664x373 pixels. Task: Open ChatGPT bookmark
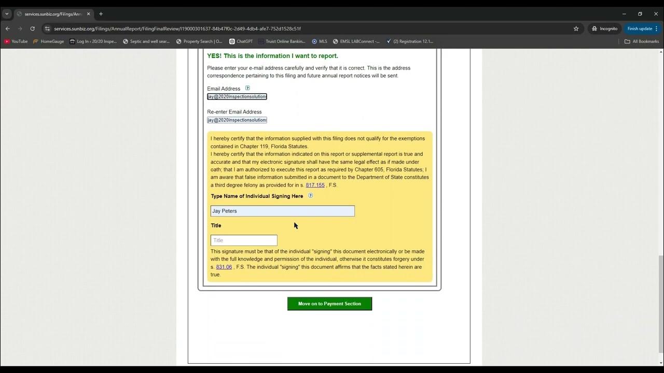[x=240, y=41]
